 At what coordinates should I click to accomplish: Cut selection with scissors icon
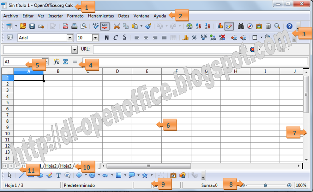tap(117, 26)
